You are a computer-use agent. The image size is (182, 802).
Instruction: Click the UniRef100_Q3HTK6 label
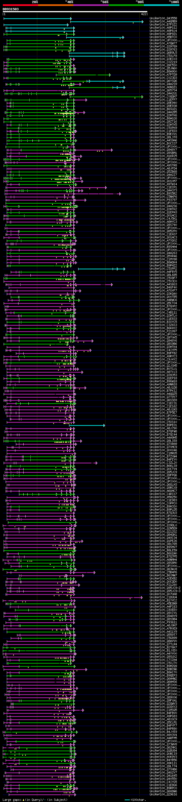[x=163, y=115]
